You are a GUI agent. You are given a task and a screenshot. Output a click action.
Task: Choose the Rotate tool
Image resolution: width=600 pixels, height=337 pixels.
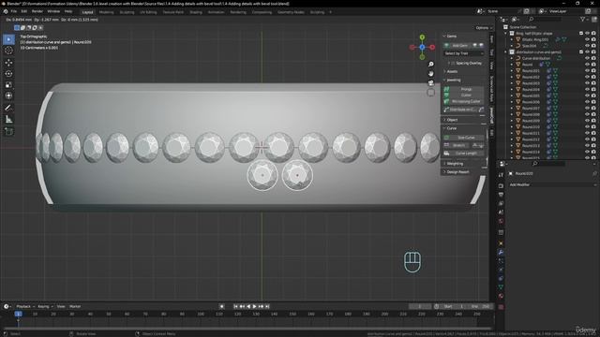[8, 74]
